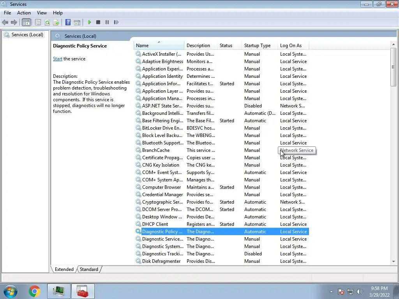Show hidden tray icons arrow
This screenshot has height=299, width=399.
tap(331, 292)
